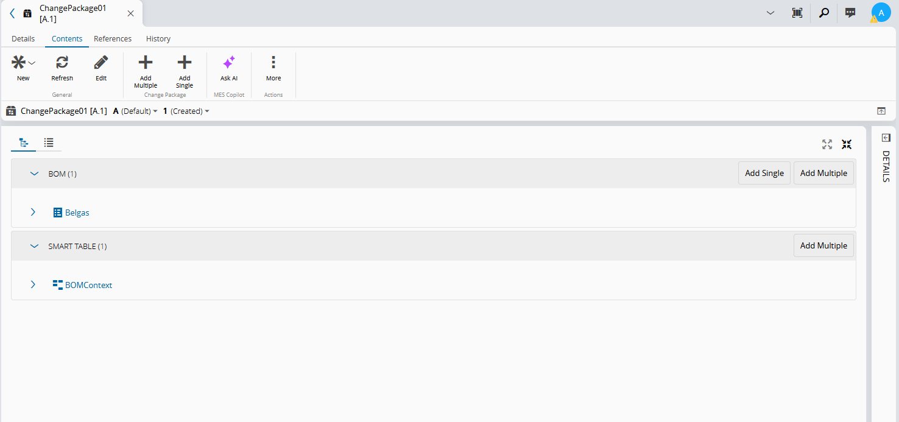899x422 pixels.
Task: Click the change package icon in breadcrumb
Action: pos(11,111)
